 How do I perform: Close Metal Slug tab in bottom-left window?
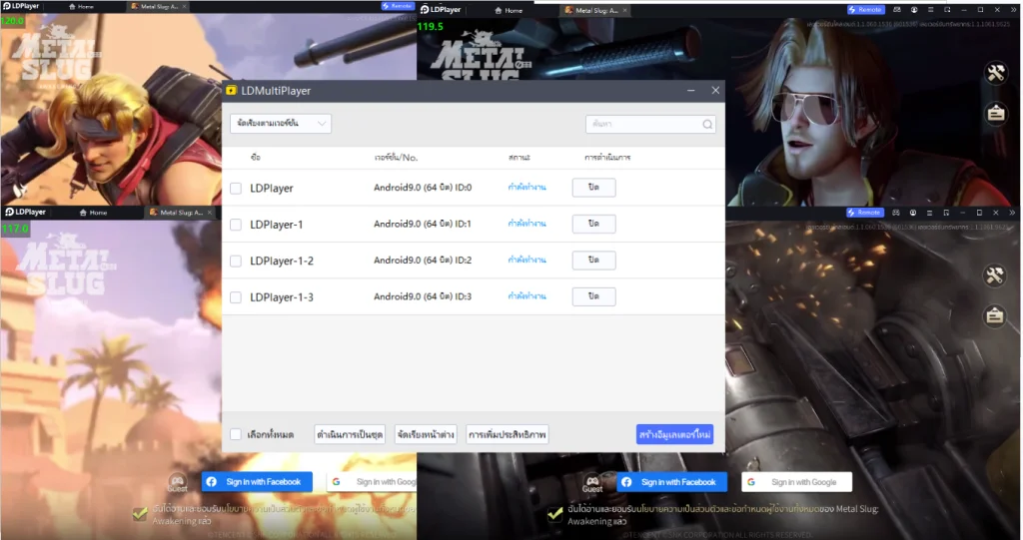pos(210,213)
